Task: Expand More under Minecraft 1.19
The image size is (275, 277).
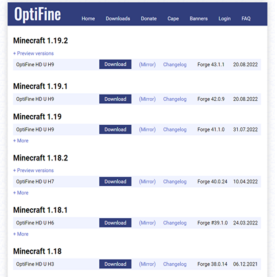Action: pos(21,140)
